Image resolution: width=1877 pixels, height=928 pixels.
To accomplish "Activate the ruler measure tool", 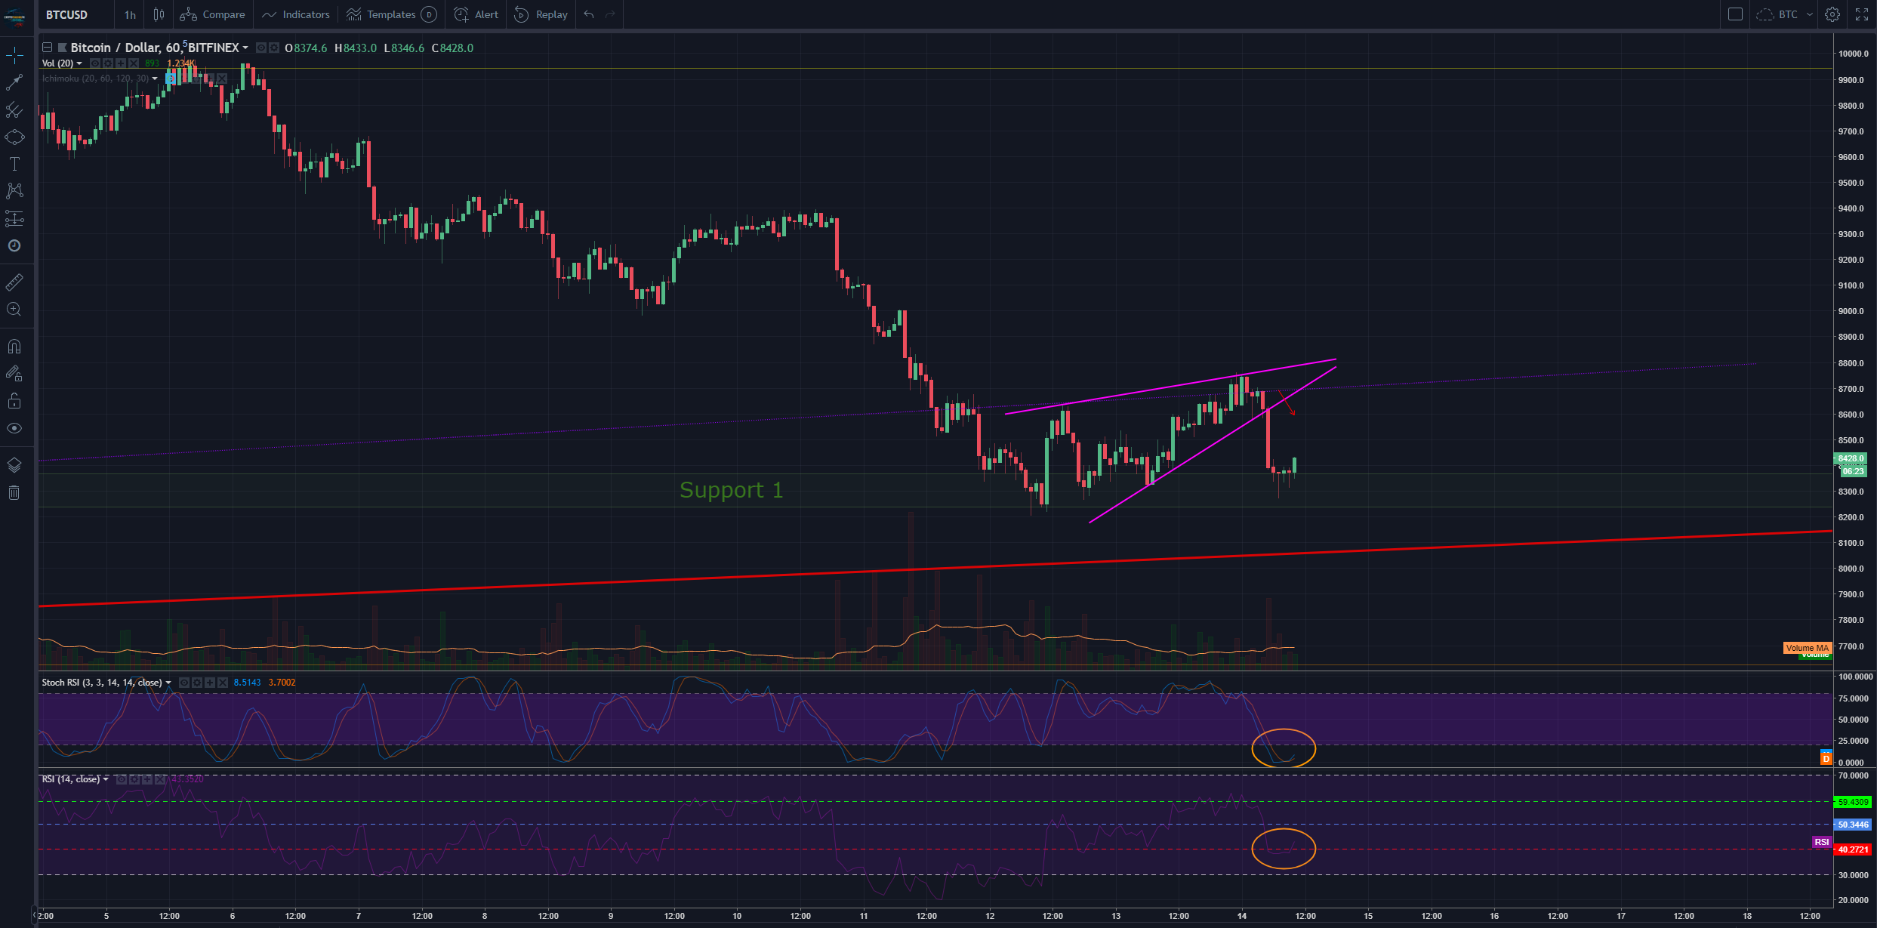I will [x=14, y=282].
